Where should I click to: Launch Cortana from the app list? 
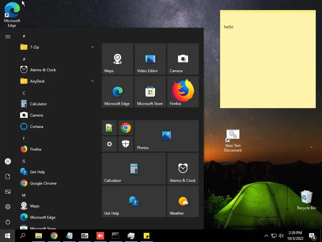(x=58, y=127)
